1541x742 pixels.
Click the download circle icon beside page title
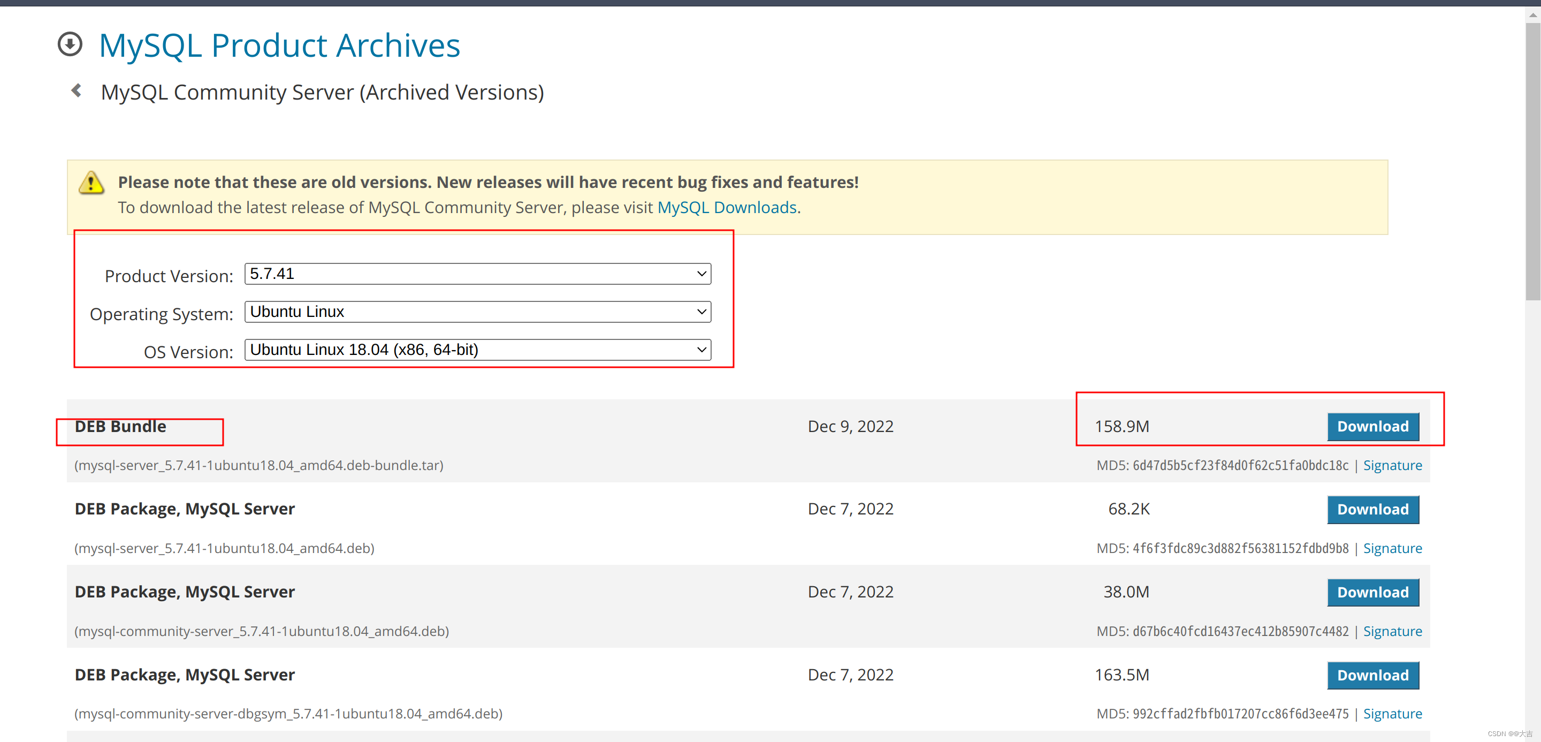point(70,44)
